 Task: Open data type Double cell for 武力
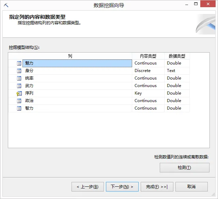(x=177, y=86)
